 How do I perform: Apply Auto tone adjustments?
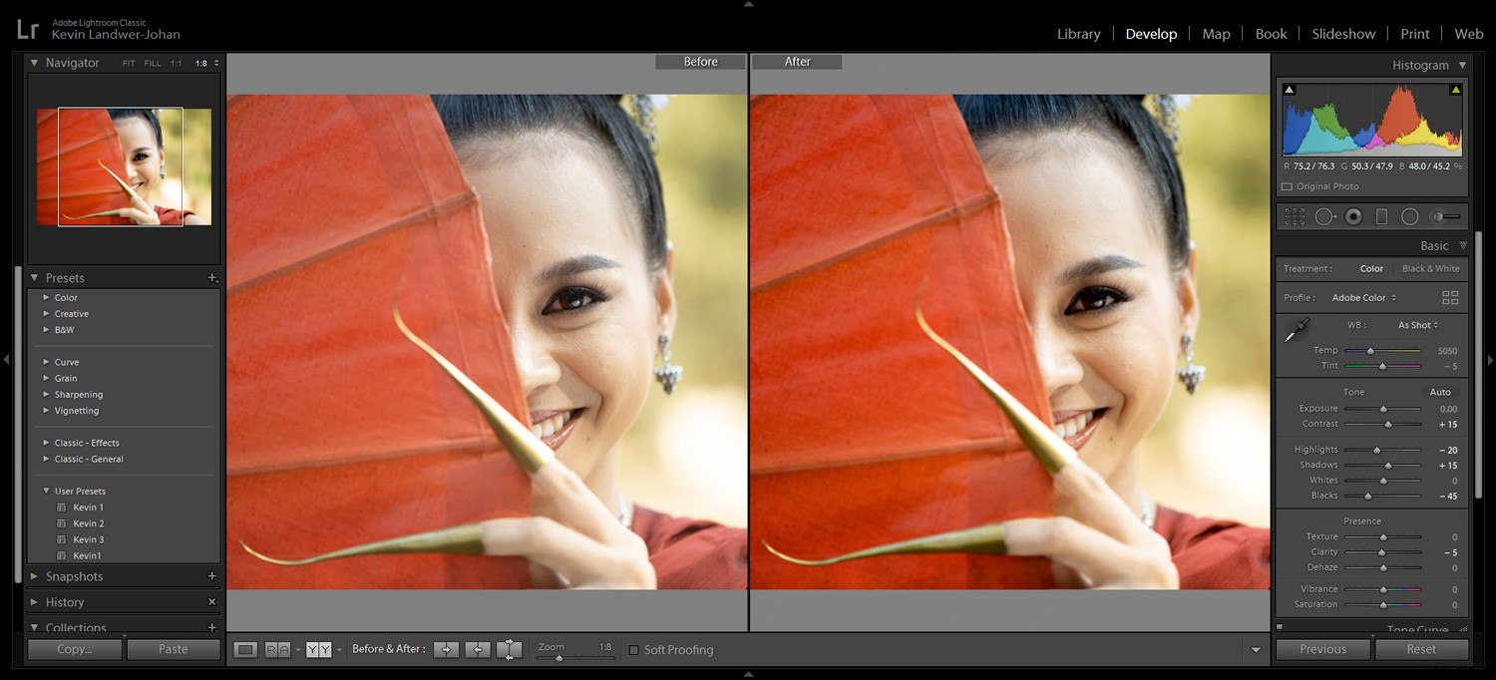click(x=1439, y=392)
